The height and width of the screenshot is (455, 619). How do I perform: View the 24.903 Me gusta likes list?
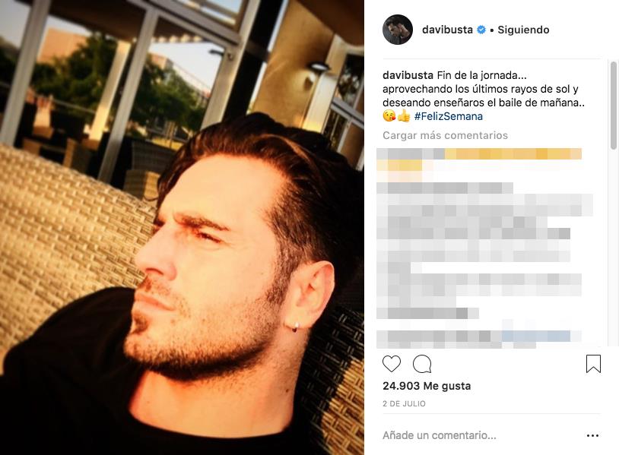coord(427,386)
